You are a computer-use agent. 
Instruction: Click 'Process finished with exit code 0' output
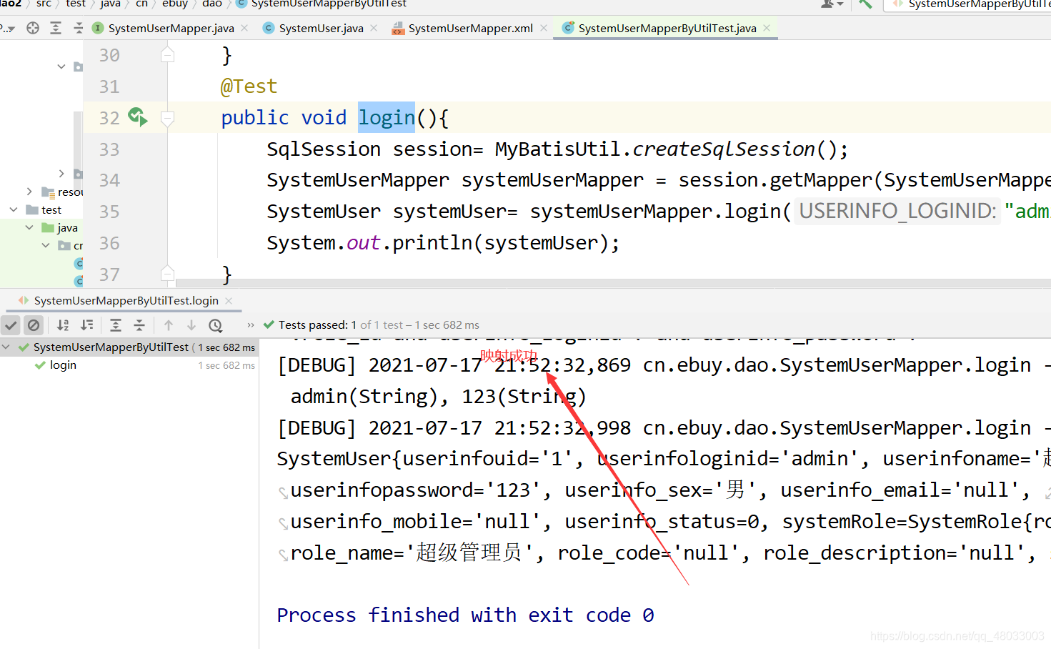click(465, 615)
